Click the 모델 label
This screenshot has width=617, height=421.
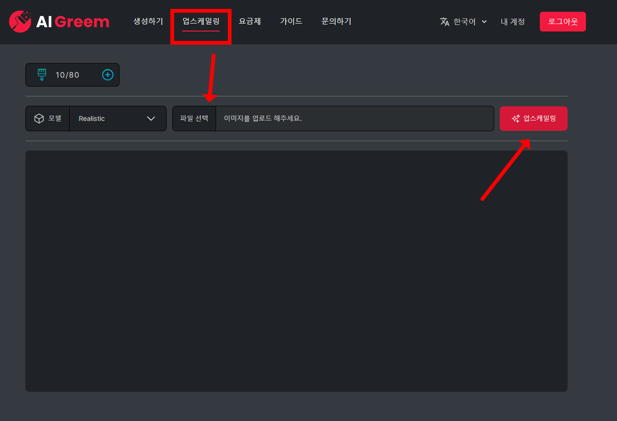[x=55, y=119]
